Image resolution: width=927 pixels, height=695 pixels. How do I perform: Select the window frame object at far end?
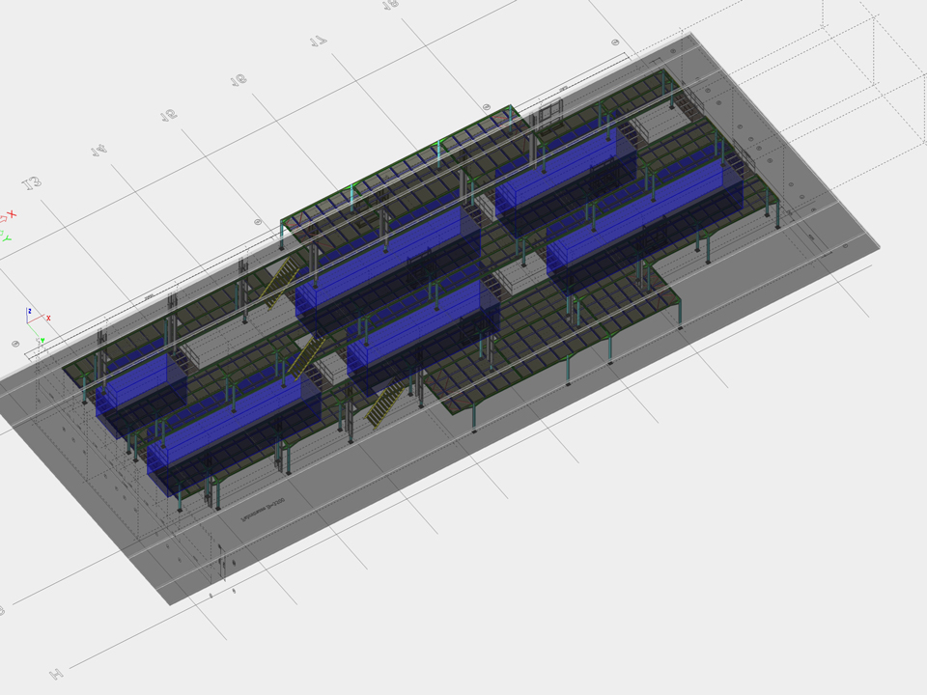[x=549, y=111]
